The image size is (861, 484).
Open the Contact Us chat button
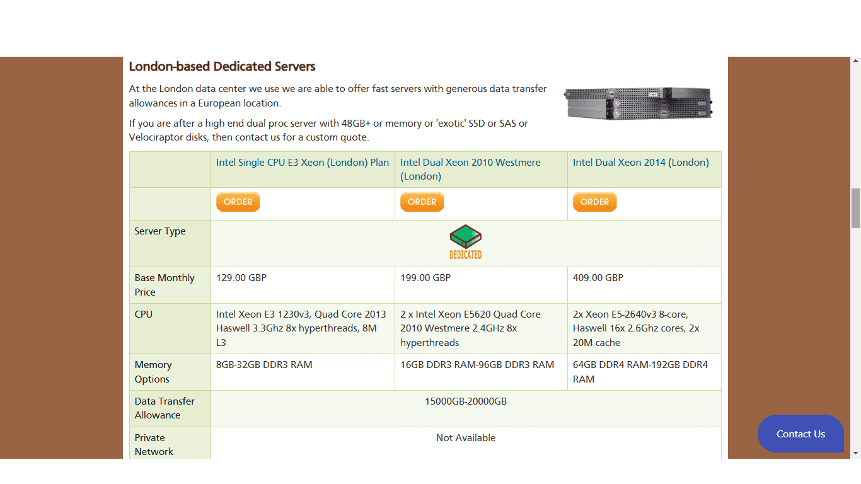pos(800,434)
